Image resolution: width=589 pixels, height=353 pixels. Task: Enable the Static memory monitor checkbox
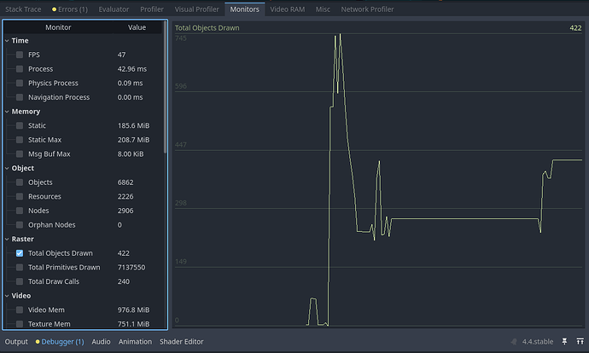[20, 125]
